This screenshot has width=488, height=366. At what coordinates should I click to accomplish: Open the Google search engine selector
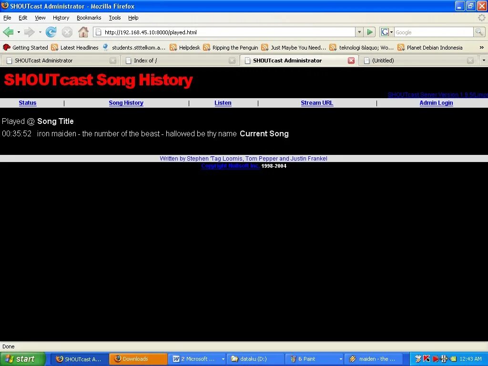click(387, 32)
